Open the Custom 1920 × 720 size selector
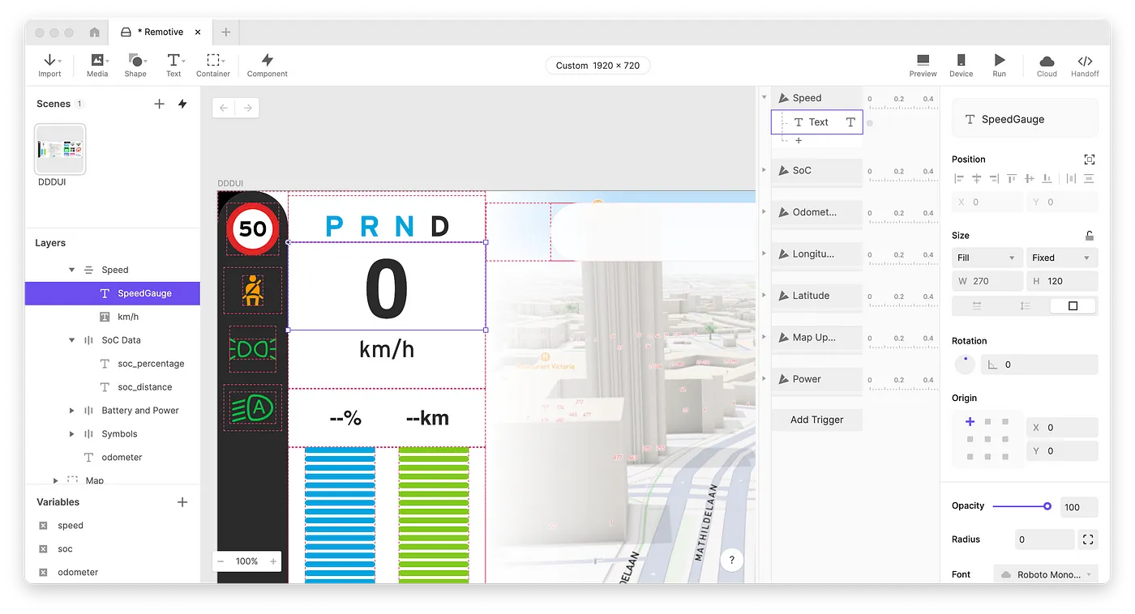 [x=597, y=66]
